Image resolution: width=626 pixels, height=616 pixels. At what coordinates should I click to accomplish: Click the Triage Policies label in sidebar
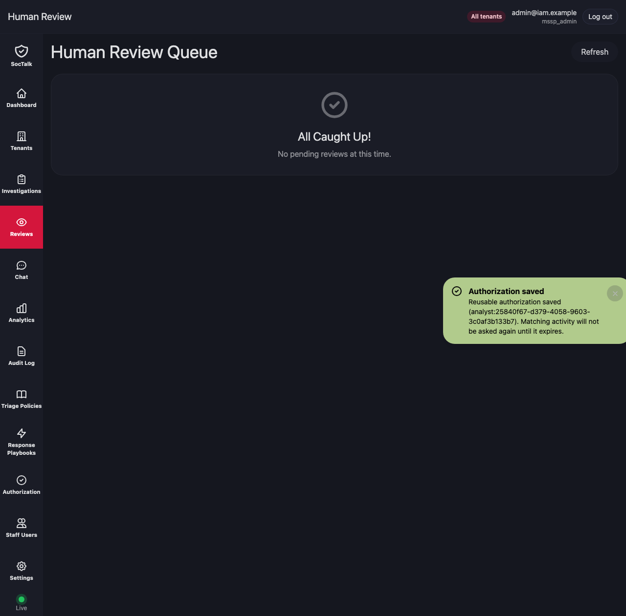click(x=22, y=406)
